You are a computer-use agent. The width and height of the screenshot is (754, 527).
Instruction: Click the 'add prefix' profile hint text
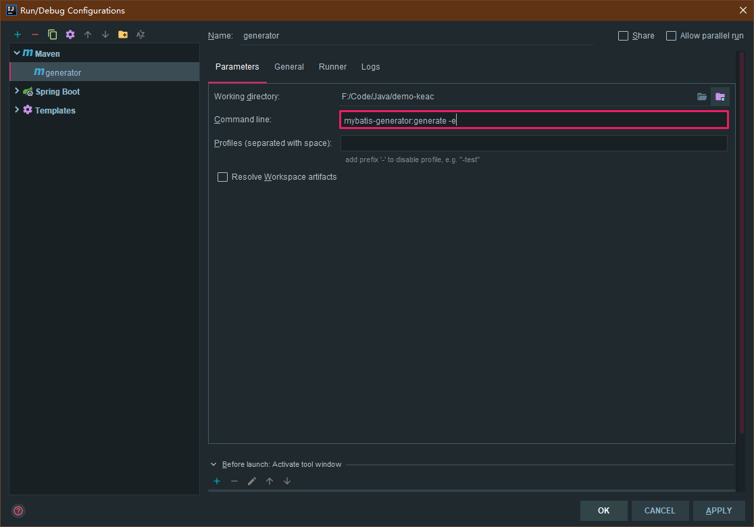click(413, 159)
